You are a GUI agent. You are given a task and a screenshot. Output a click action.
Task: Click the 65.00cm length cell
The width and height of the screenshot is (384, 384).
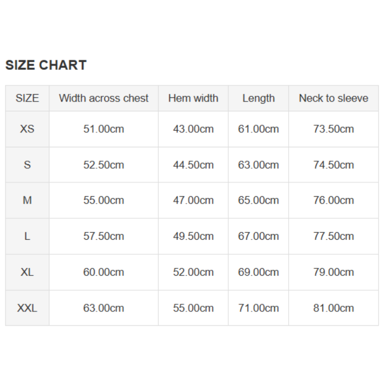(x=258, y=200)
